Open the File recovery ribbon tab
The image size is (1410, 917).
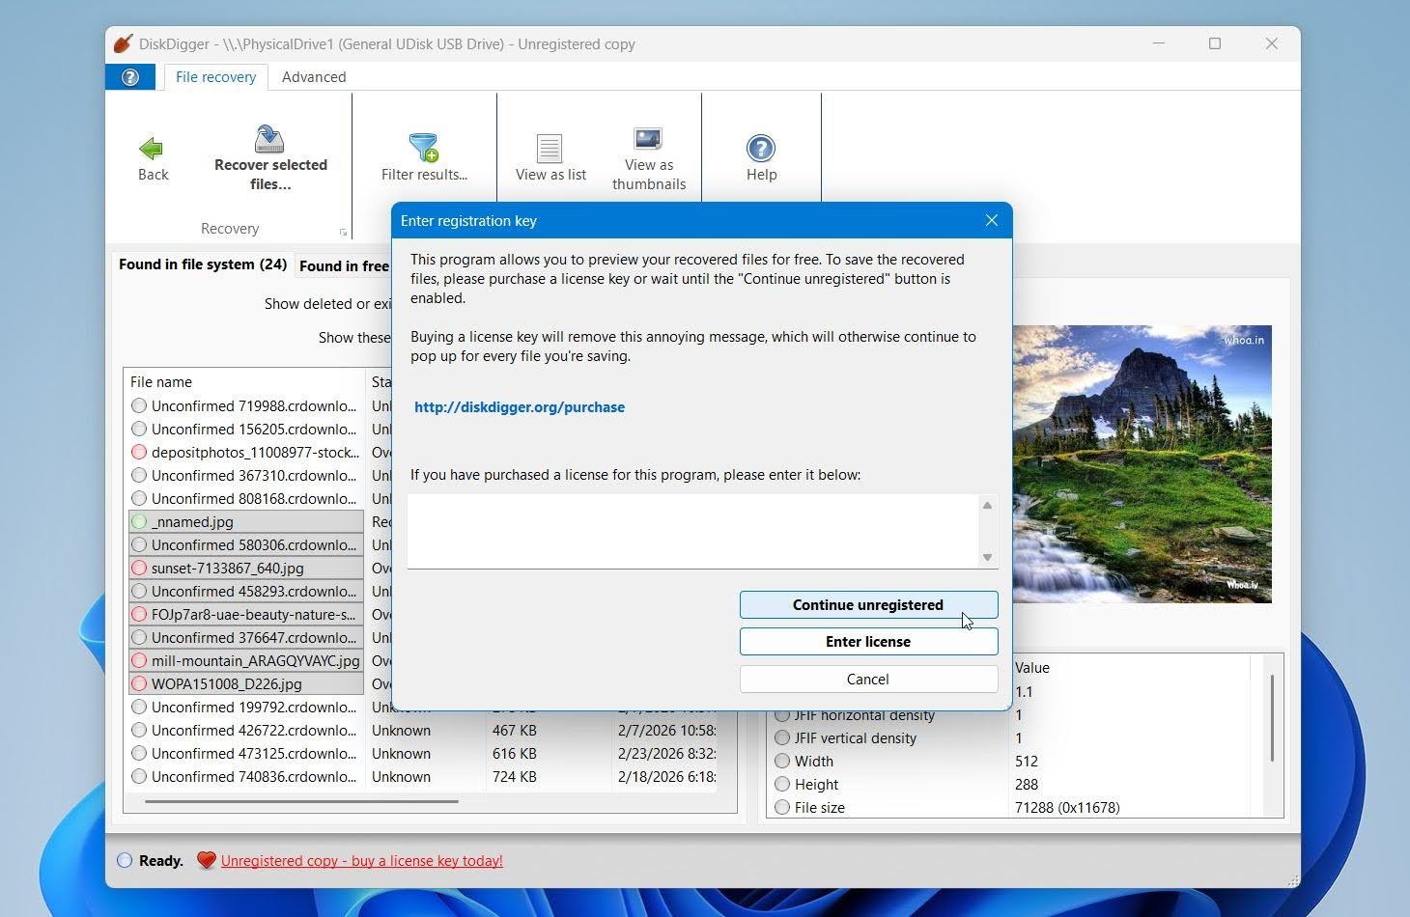(x=215, y=77)
